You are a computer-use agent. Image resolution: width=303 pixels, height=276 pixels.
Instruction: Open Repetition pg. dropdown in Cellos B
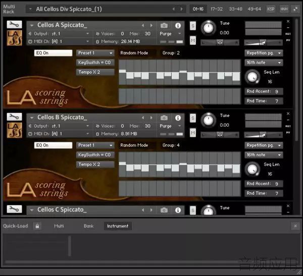point(264,145)
